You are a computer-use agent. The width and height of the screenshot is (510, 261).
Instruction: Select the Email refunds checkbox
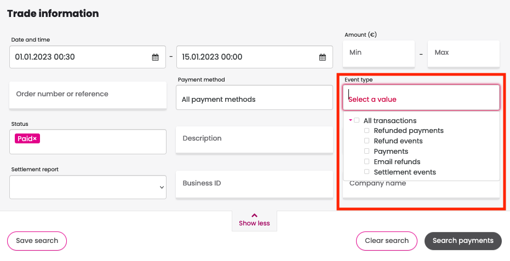pos(366,161)
